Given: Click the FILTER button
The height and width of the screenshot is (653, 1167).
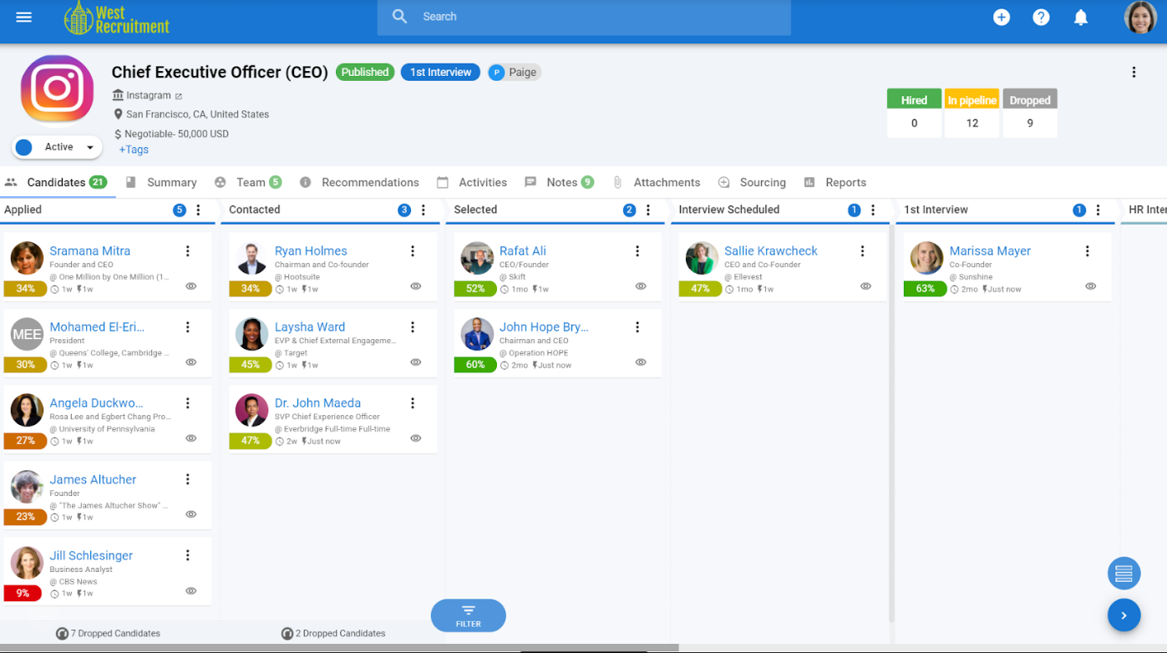Looking at the screenshot, I should click(x=469, y=615).
